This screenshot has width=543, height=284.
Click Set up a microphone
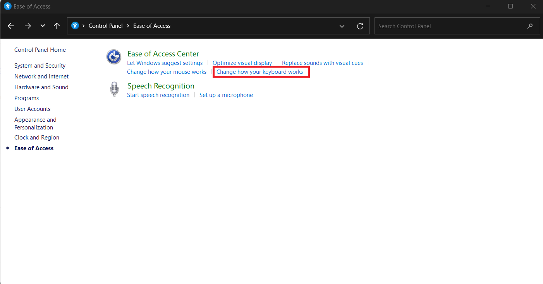tap(226, 95)
